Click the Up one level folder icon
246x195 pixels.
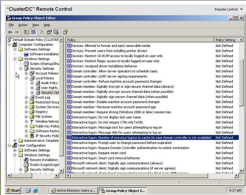click(26, 32)
